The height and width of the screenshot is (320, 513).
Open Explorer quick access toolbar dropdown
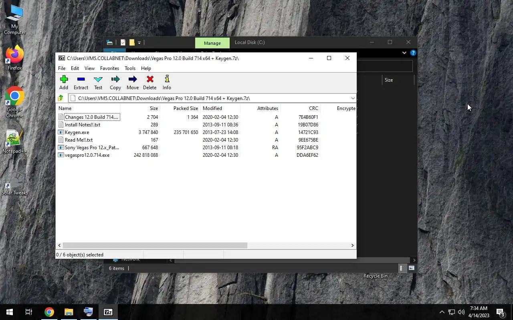click(x=139, y=42)
